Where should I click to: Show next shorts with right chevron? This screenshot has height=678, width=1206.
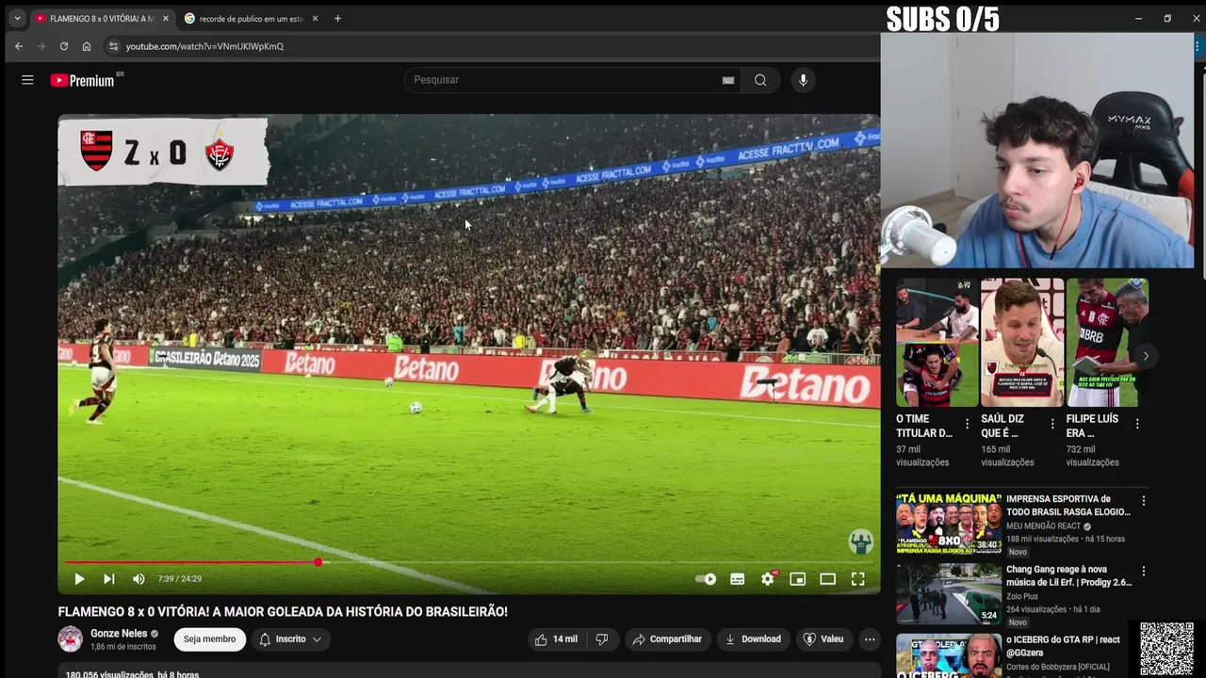coord(1146,356)
